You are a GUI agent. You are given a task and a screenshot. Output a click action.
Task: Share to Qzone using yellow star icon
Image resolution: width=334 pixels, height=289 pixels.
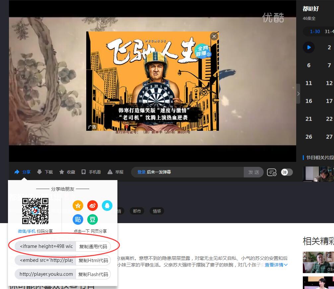(x=78, y=206)
